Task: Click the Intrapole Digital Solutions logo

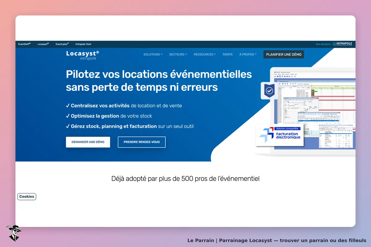Action: point(342,44)
